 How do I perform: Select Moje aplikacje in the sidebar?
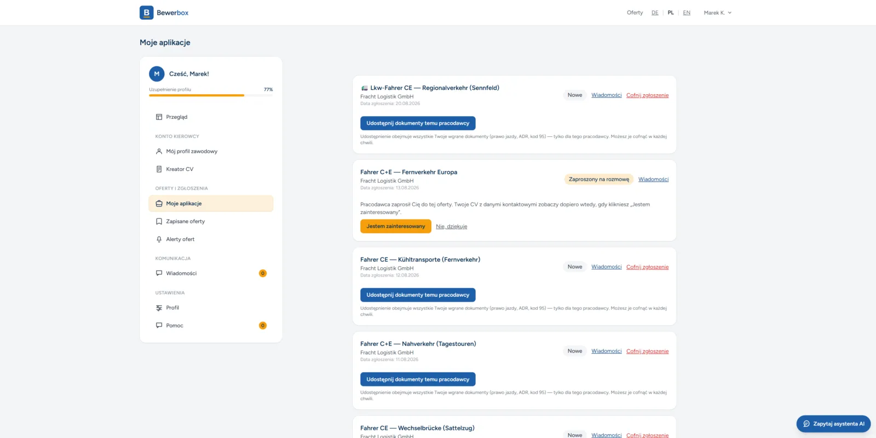click(x=211, y=204)
